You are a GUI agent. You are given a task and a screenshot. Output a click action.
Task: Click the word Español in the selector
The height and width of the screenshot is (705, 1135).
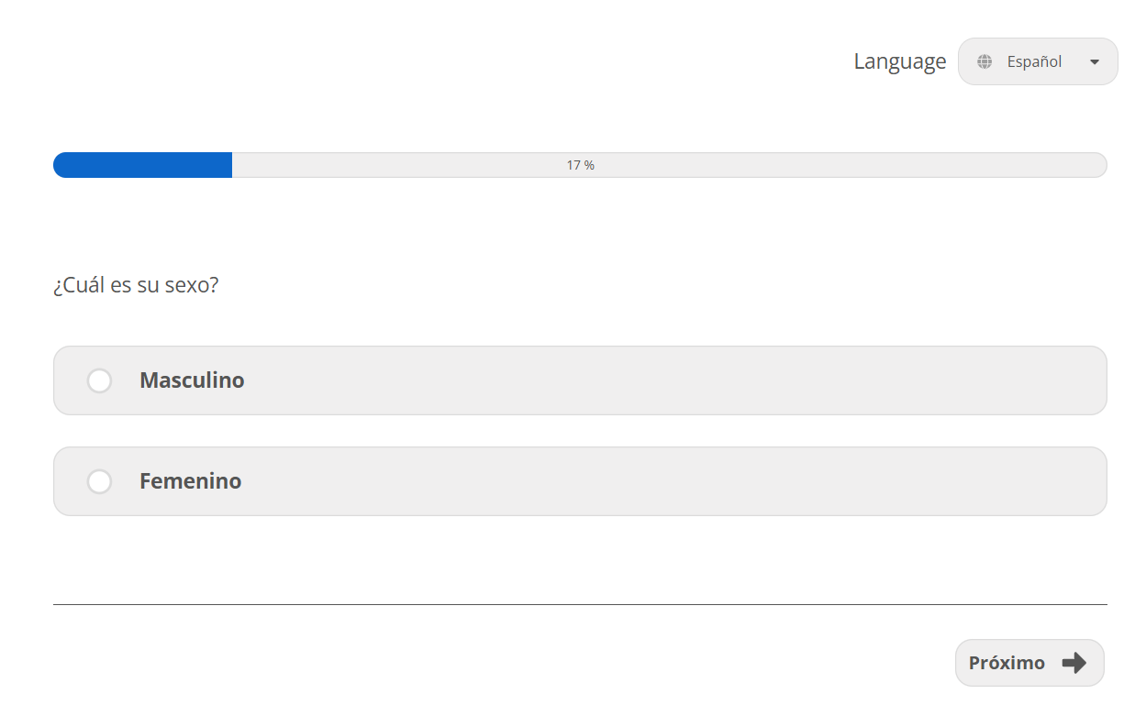coord(1034,61)
